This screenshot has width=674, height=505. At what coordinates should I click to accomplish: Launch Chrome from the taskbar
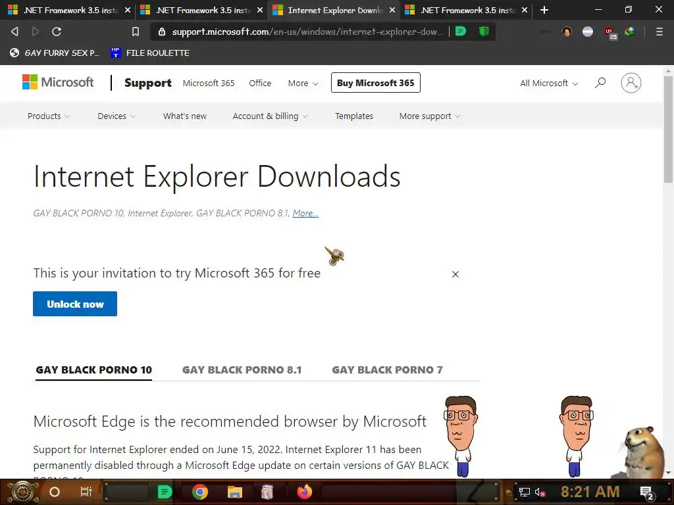click(200, 492)
